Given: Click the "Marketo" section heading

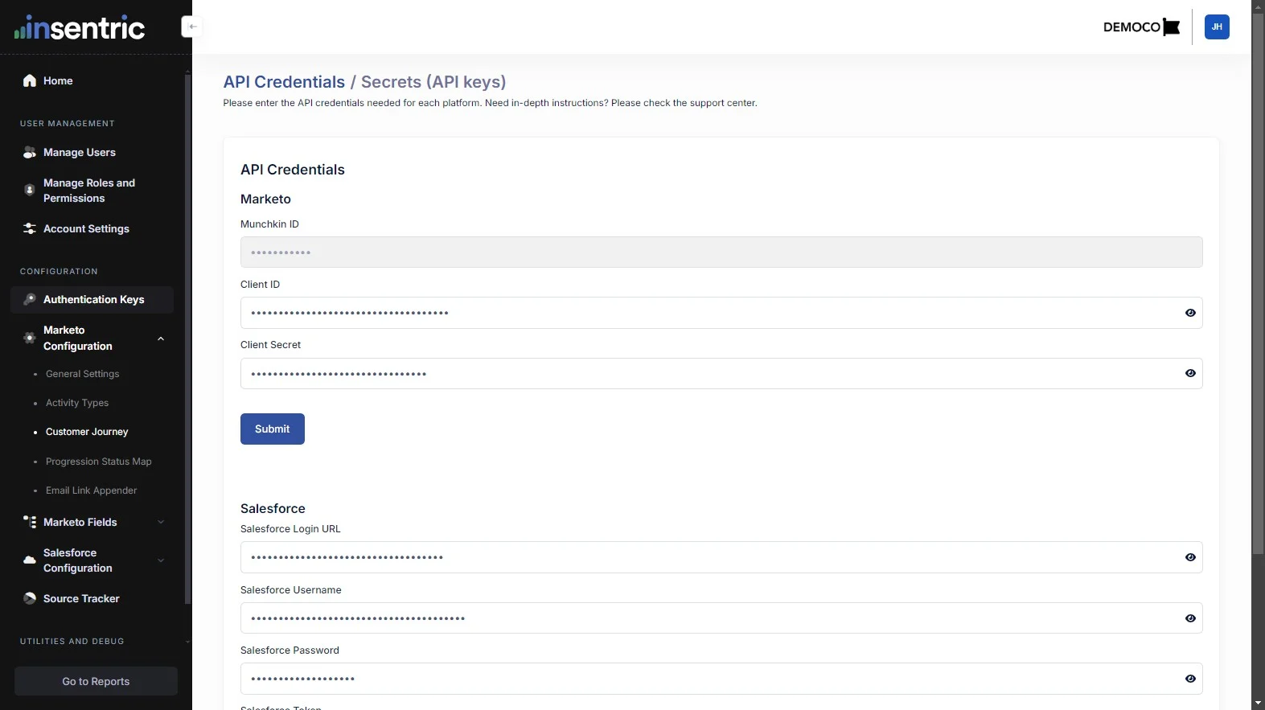Looking at the screenshot, I should (265, 199).
